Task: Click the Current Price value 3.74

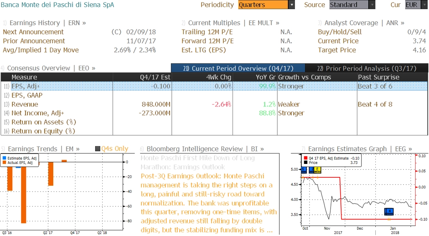Action: tap(419, 41)
